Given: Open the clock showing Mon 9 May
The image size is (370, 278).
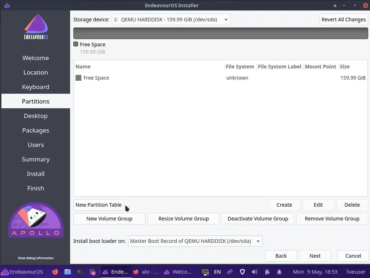Looking at the screenshot, I should pyautogui.click(x=315, y=272).
